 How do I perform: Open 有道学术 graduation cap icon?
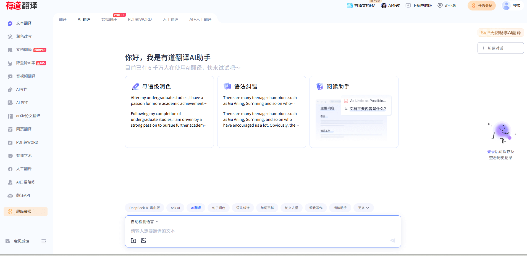click(x=10, y=156)
